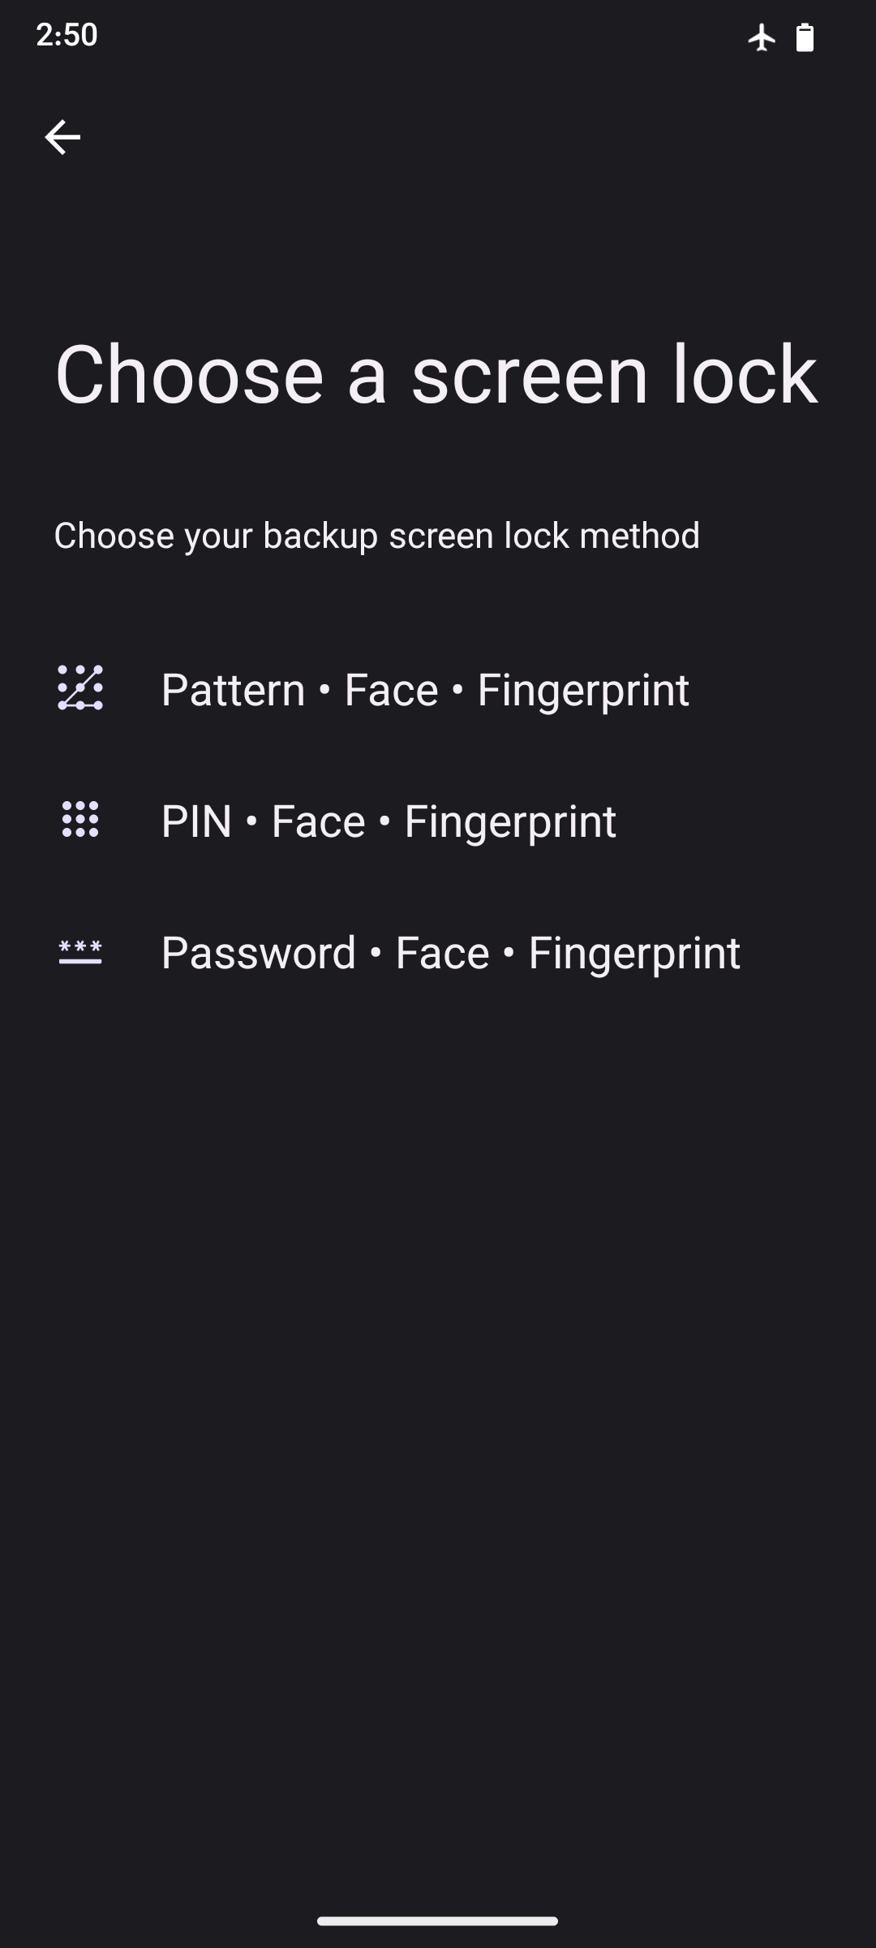Tap "Face" in the Pattern row
Image resolution: width=876 pixels, height=1948 pixels.
[391, 690]
